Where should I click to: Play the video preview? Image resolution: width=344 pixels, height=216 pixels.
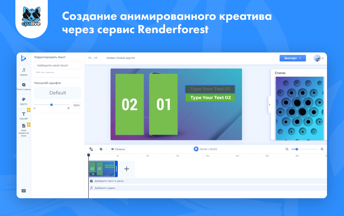pyautogui.click(x=196, y=149)
